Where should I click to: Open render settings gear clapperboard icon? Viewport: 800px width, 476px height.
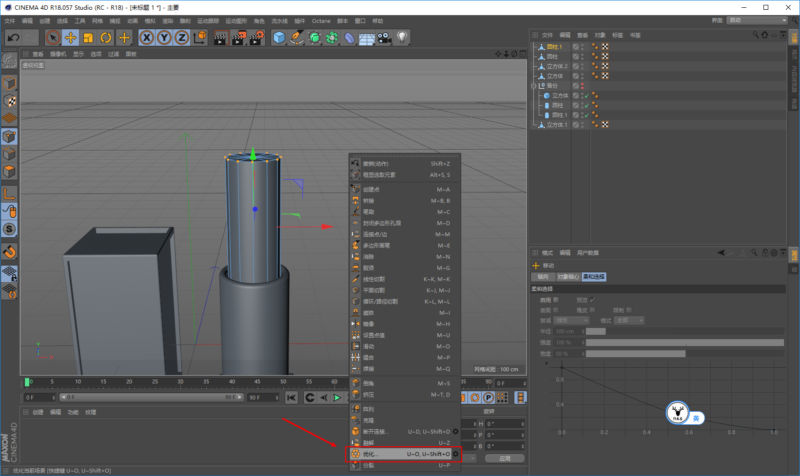(256, 38)
